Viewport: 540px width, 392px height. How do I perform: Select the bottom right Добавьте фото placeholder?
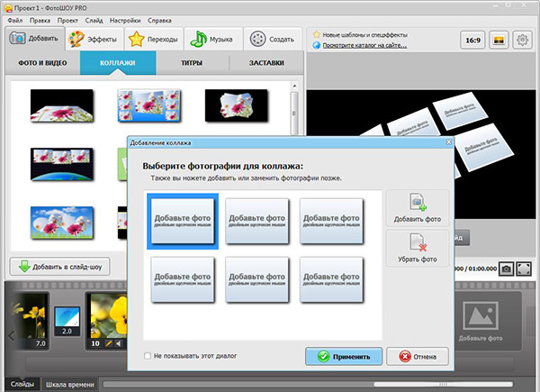(331, 279)
